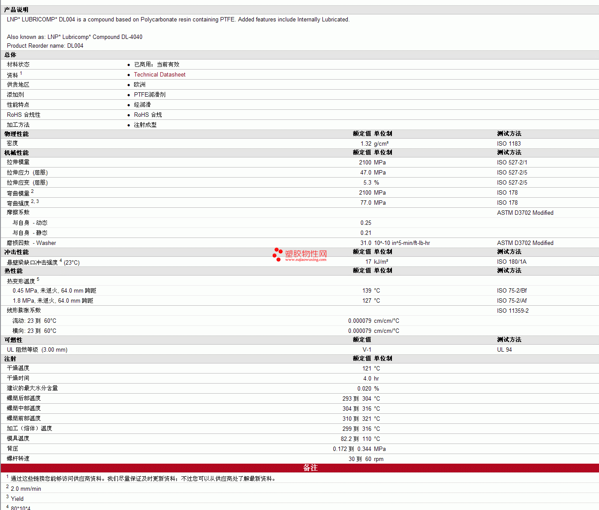Click the 0.25 dynamic friction value
Viewport: 599px width, 510px height.
366,223
